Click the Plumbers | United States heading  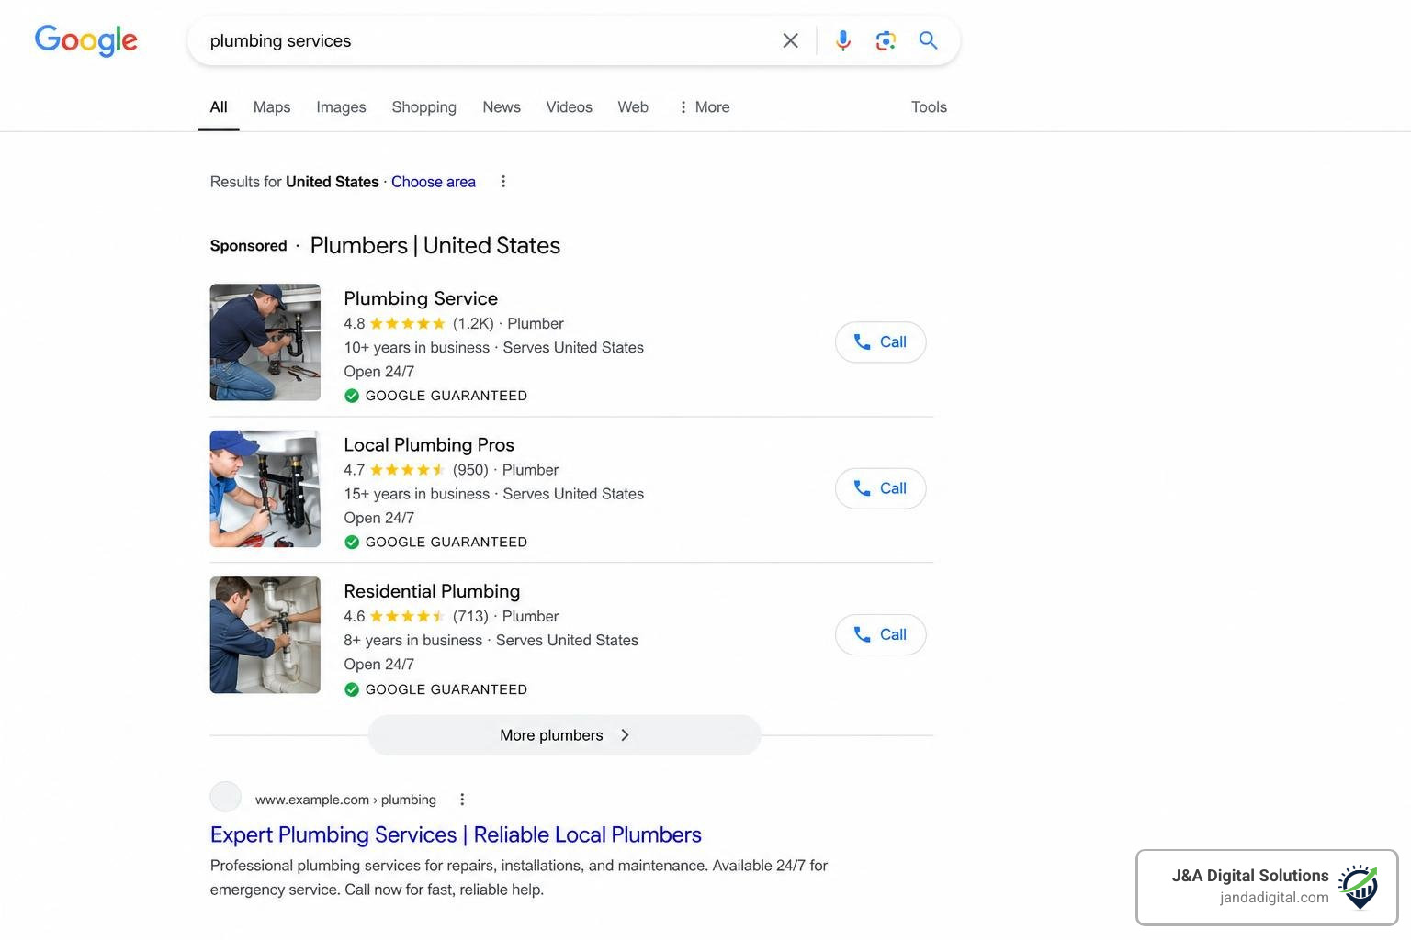click(435, 246)
